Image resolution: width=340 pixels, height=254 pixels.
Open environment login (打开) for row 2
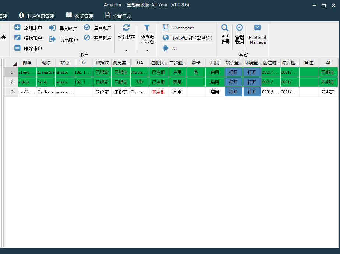click(252, 82)
